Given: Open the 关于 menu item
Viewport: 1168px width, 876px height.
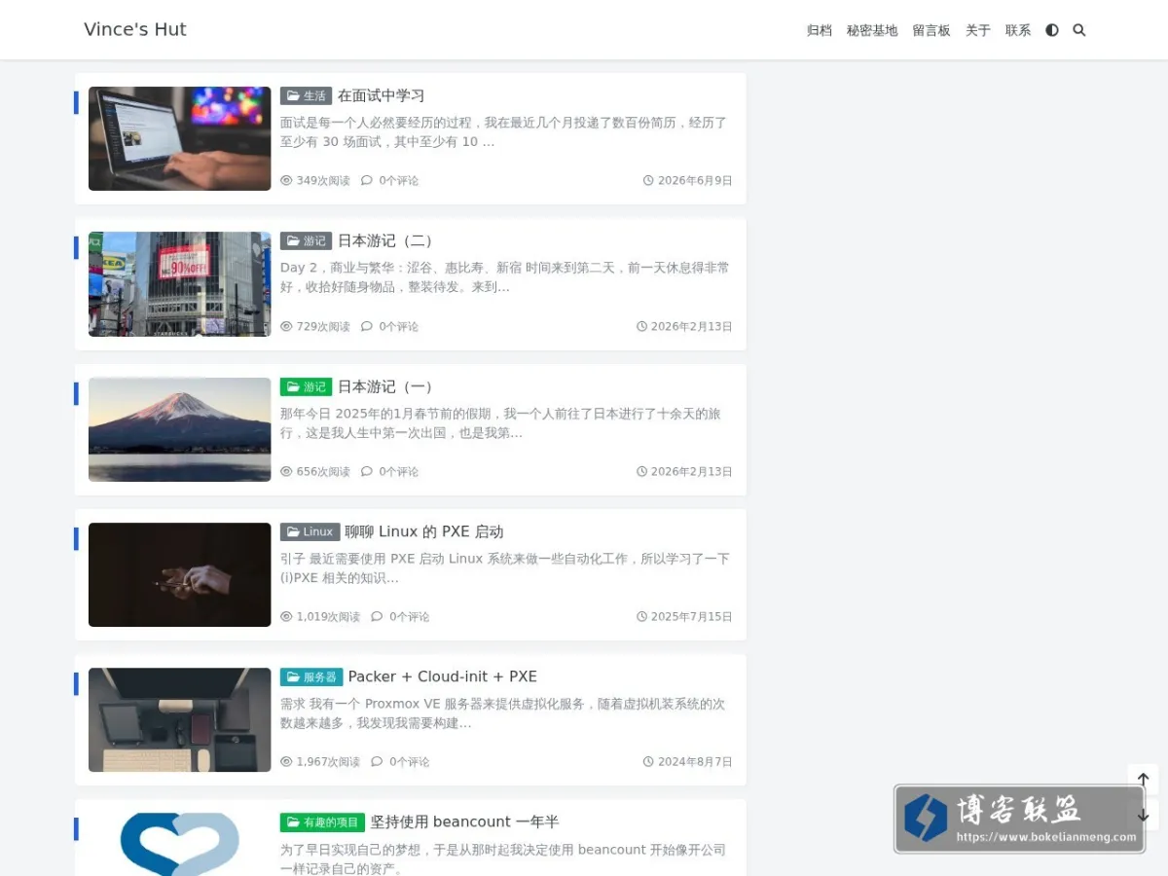Looking at the screenshot, I should (978, 30).
